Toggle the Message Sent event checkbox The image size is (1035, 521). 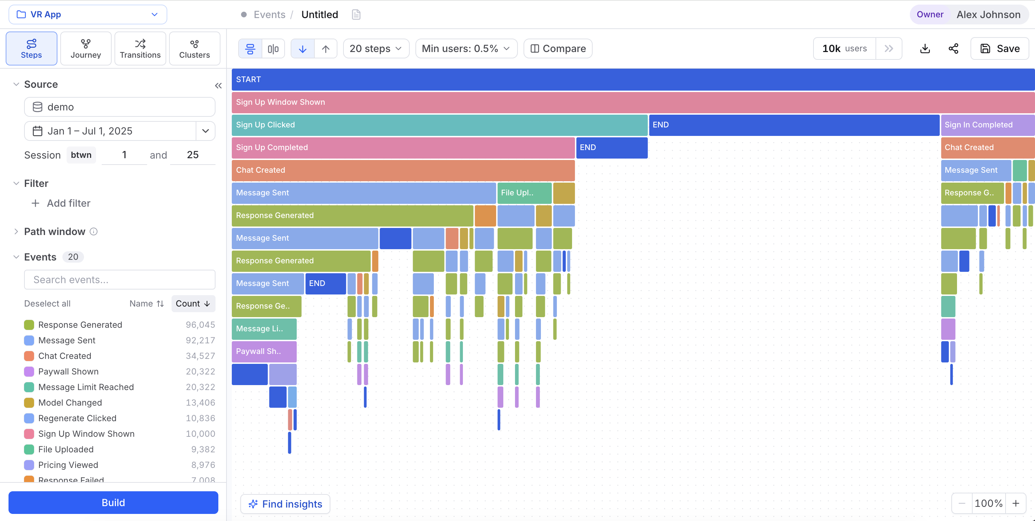29,340
